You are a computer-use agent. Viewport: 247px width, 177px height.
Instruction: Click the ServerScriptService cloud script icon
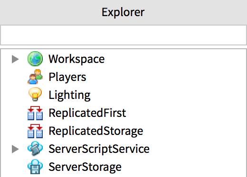[35, 149]
